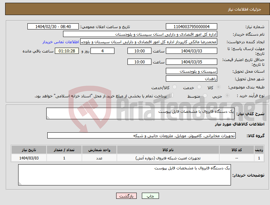Viewport: 270px width, 205px height.
Task: Click the نام دستگاه خریدار field
Action: (140, 34)
